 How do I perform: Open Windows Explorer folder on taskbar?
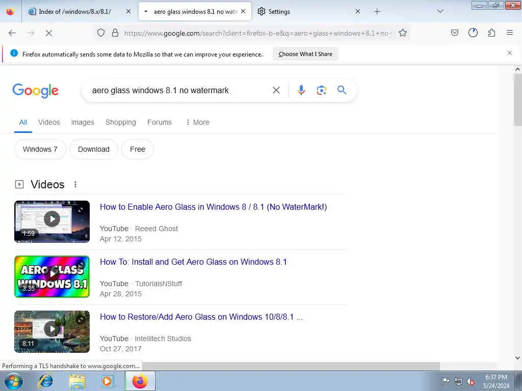pos(77,381)
